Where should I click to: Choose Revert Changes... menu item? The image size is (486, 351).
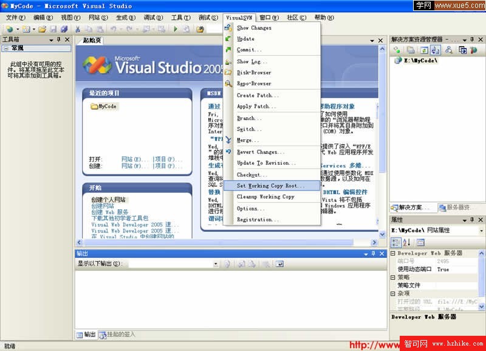click(x=272, y=152)
